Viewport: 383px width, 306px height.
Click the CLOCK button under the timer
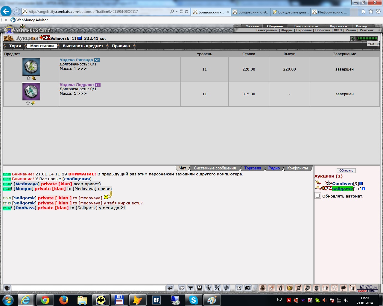(x=362, y=291)
